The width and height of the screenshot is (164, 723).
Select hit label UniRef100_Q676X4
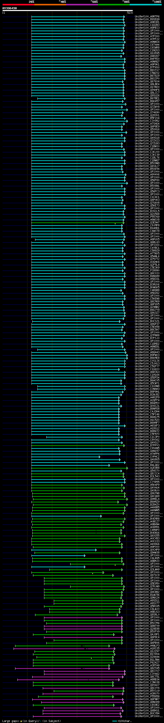147,81
